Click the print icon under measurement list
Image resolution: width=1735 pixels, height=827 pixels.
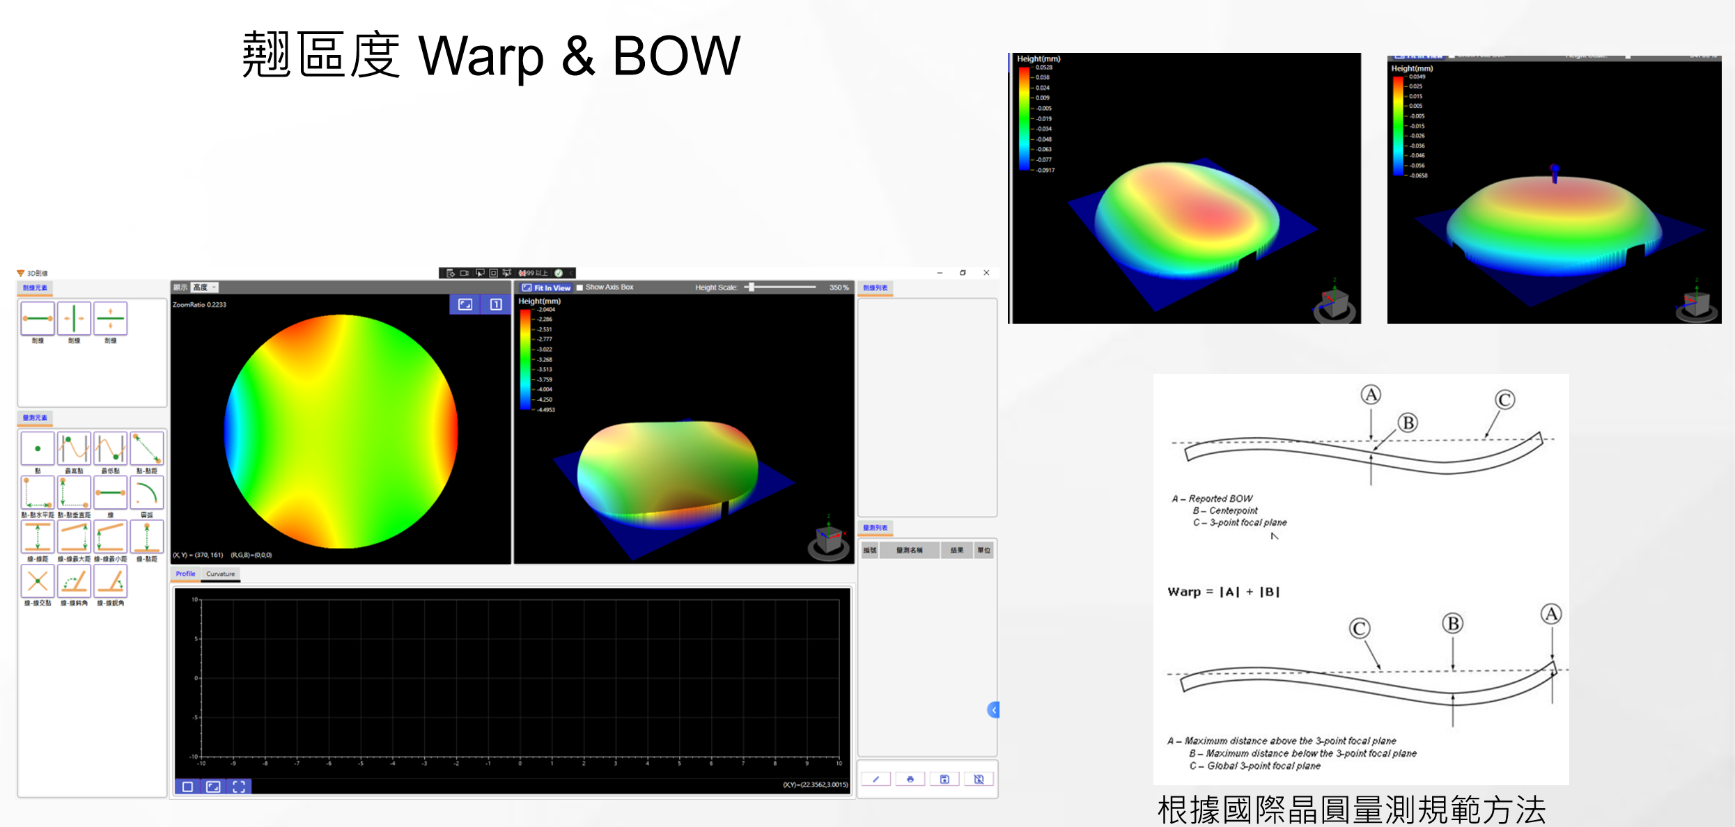pyautogui.click(x=910, y=779)
